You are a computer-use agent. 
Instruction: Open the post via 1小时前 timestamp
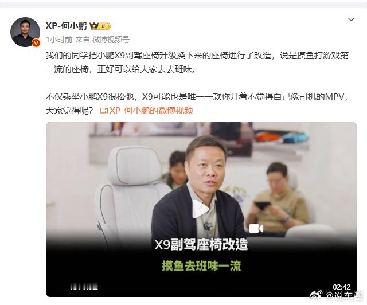(x=59, y=40)
